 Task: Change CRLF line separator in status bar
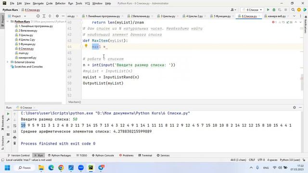click(252, 160)
